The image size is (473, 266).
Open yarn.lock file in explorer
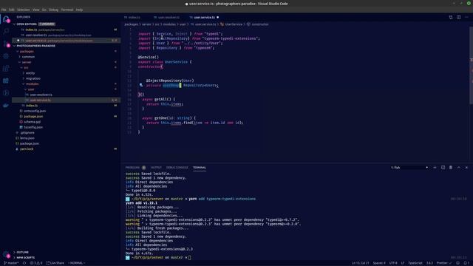click(x=27, y=149)
